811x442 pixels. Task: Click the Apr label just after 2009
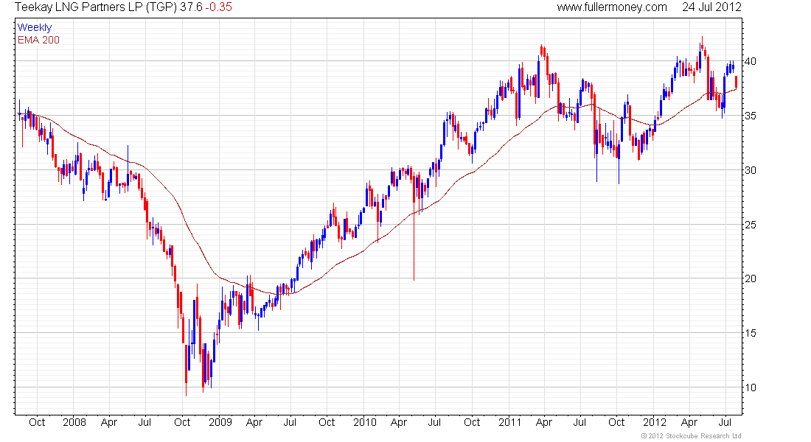254,422
